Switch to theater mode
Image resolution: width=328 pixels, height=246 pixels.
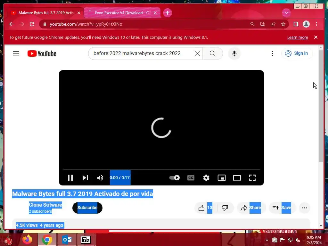[x=237, y=178]
